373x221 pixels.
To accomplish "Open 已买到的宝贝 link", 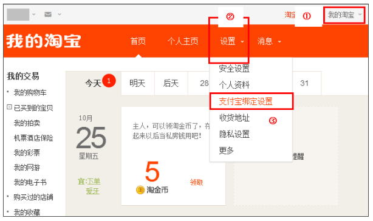I will coord(33,108).
